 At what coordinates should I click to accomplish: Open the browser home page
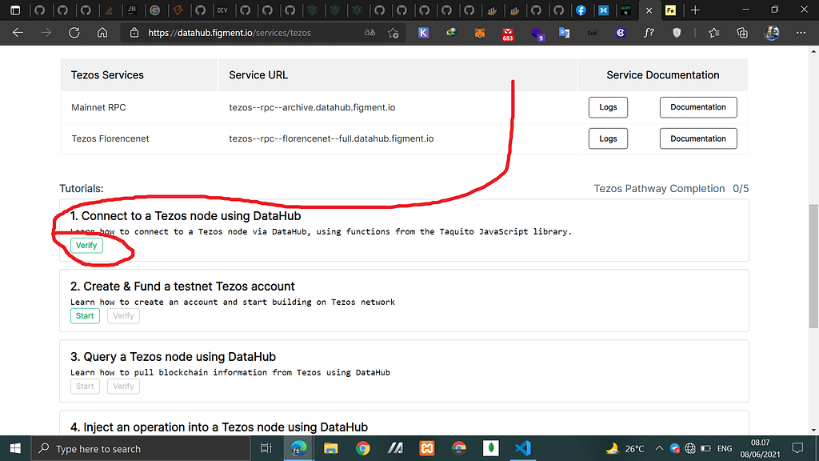point(102,33)
